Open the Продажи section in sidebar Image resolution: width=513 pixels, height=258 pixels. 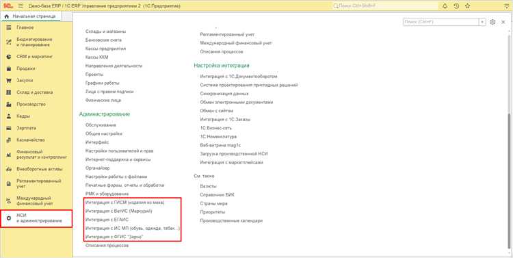26,68
